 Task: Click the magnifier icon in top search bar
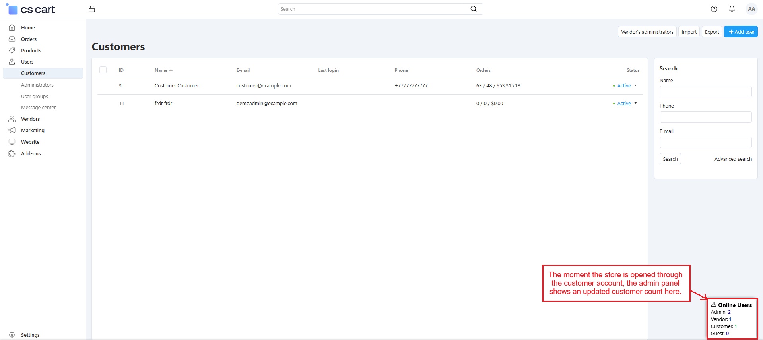(473, 9)
